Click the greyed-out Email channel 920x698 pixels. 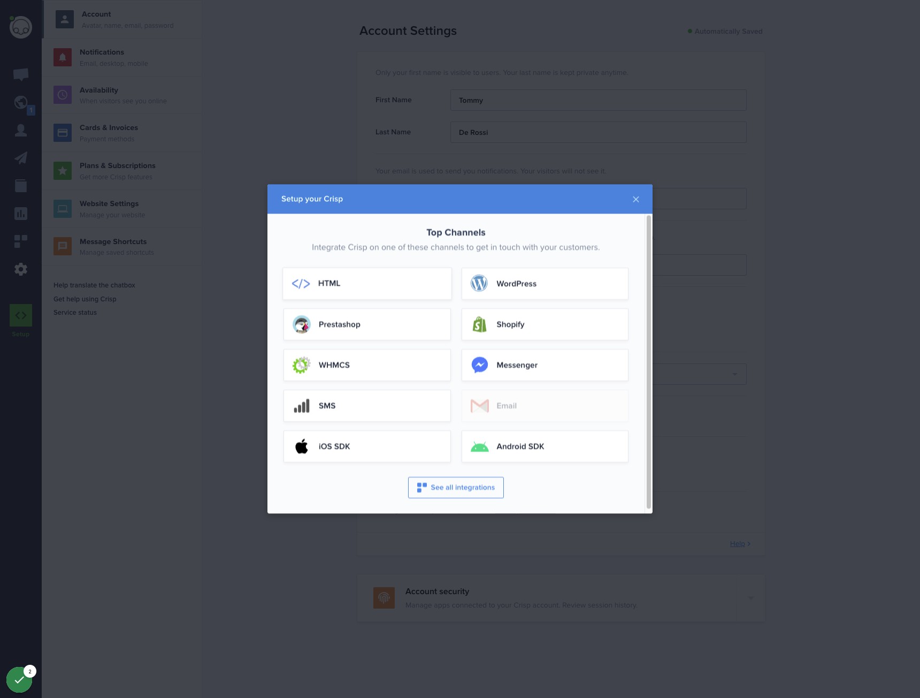[x=545, y=406]
